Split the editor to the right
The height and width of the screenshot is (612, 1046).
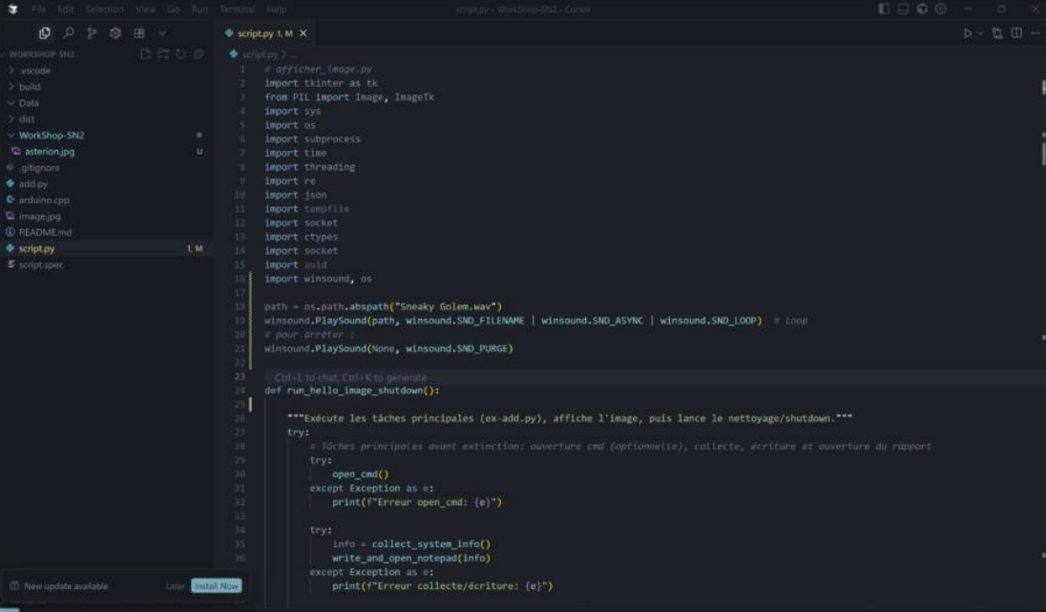click(x=1016, y=32)
